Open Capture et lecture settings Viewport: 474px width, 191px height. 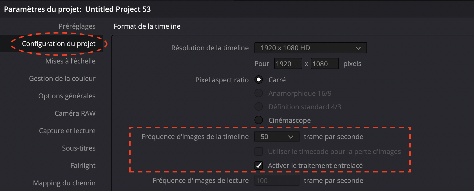(x=67, y=131)
